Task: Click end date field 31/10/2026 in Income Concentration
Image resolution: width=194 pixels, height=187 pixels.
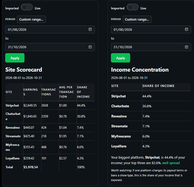Action: 151,47
